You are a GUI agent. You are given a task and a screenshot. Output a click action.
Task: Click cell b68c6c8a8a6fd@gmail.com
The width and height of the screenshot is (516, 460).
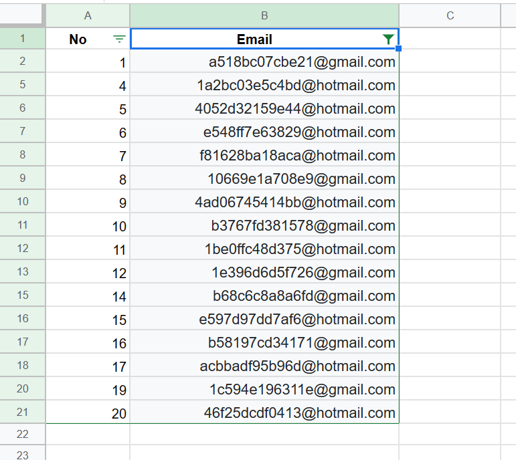264,295
